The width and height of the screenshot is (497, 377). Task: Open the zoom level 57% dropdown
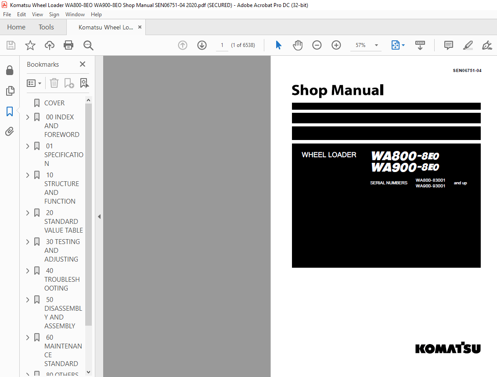[x=375, y=45]
